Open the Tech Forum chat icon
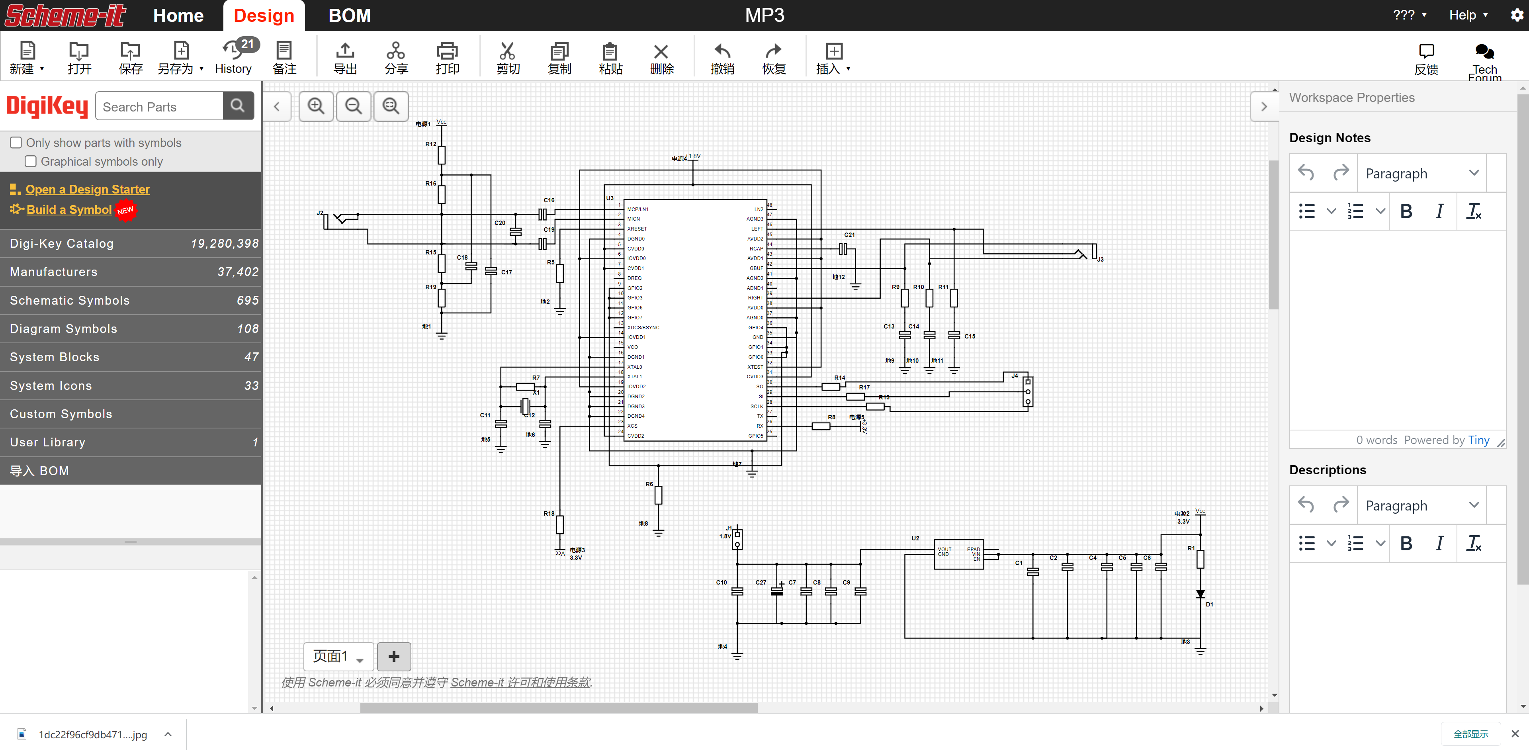The width and height of the screenshot is (1529, 753). coord(1484,52)
